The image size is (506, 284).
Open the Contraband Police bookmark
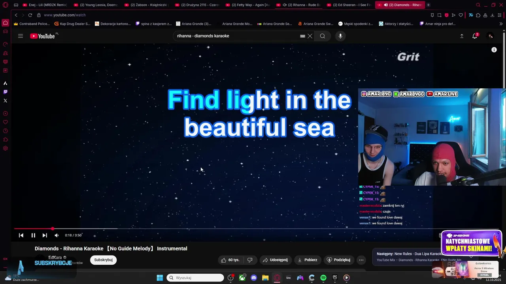tap(32, 24)
